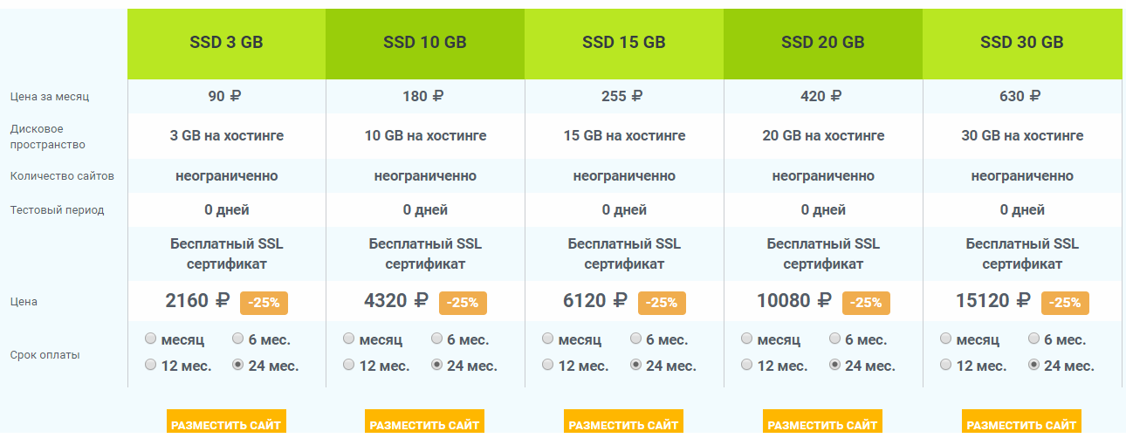Viewport: 1126px width, 438px height.
Task: Choose monthly payment for SSD 3 GB
Action: click(x=151, y=339)
